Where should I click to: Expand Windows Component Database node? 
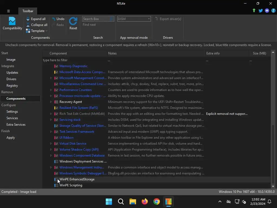pos(51,155)
